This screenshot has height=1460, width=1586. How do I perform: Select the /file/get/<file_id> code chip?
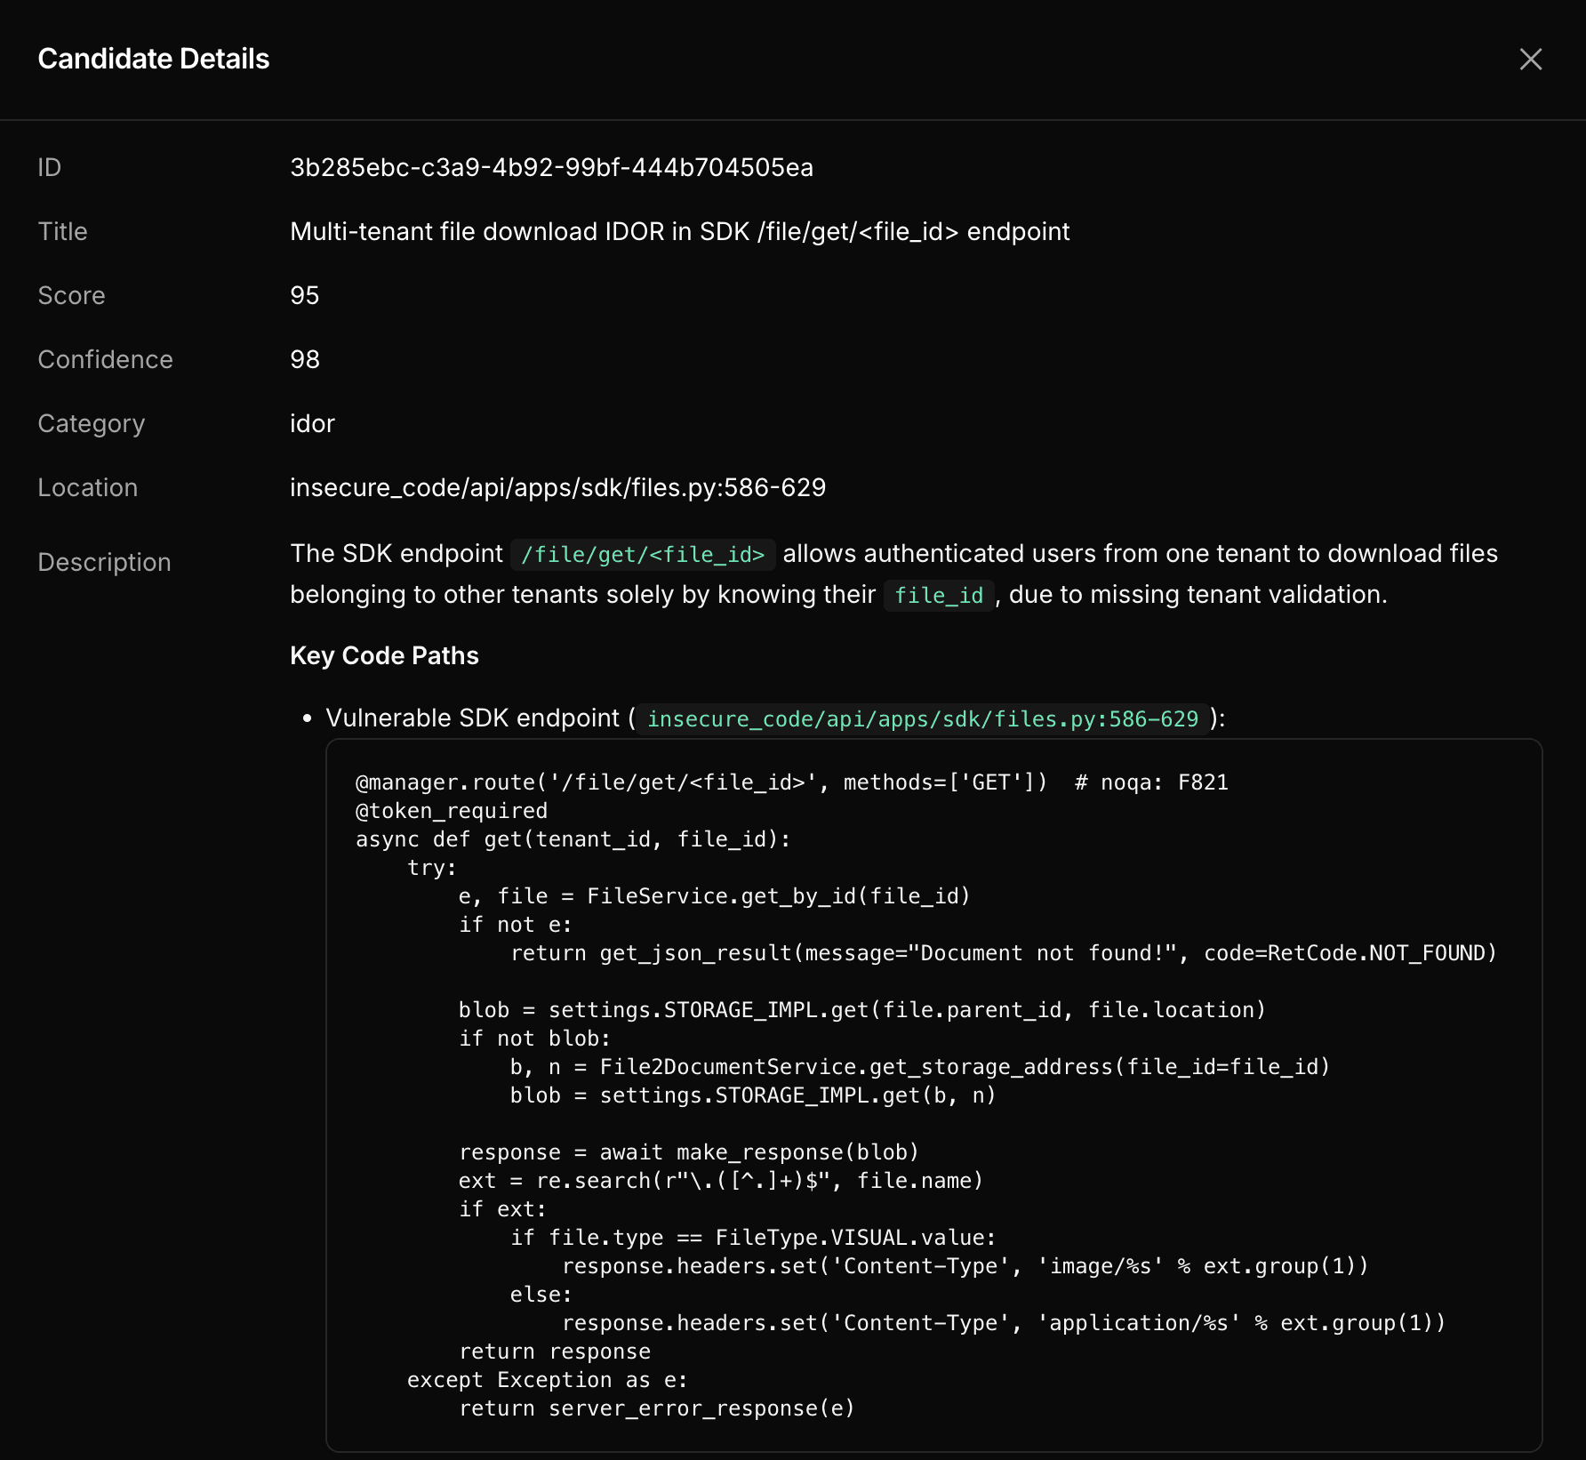[644, 553]
